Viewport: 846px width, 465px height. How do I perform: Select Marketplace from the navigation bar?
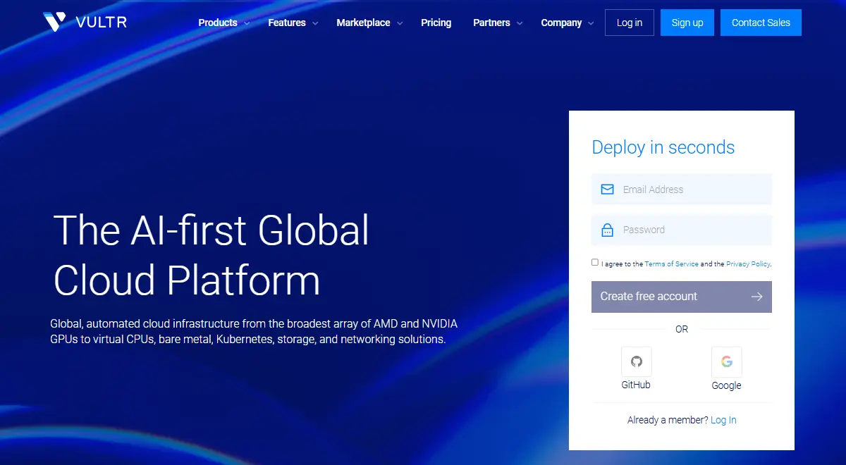click(x=363, y=23)
